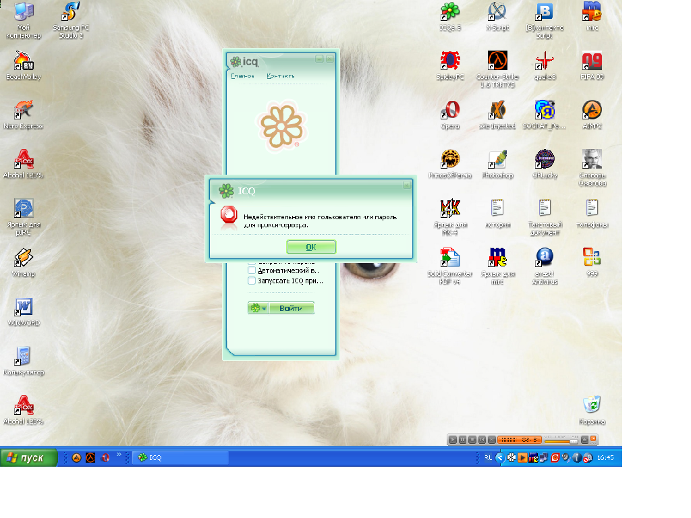The width and height of the screenshot is (691, 518).
Task: Open the Главное menu in ICQ
Action: (x=242, y=76)
